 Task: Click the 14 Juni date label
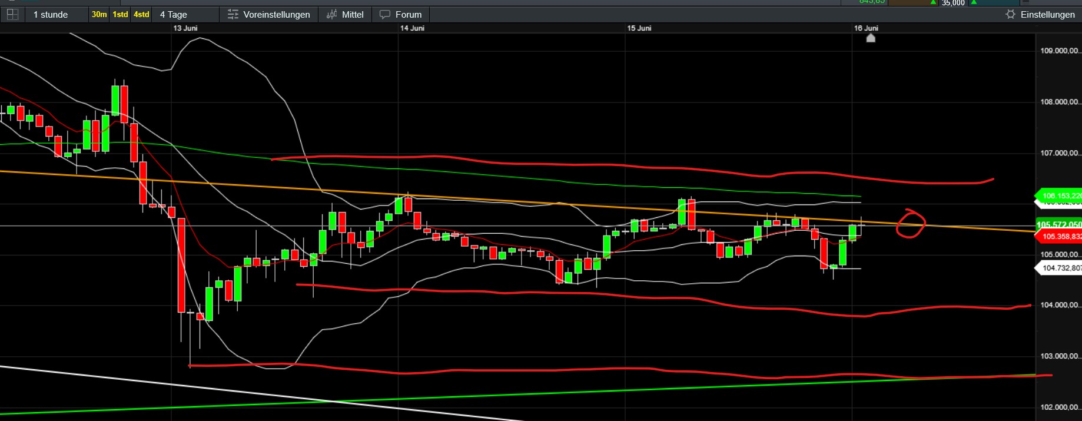point(412,28)
